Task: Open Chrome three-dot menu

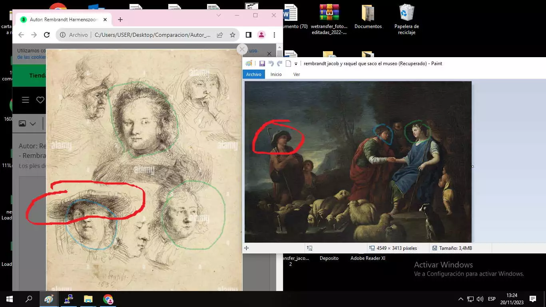Action: click(274, 35)
